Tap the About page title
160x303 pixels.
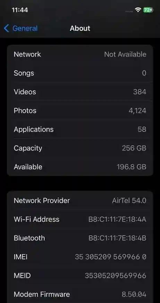80,28
